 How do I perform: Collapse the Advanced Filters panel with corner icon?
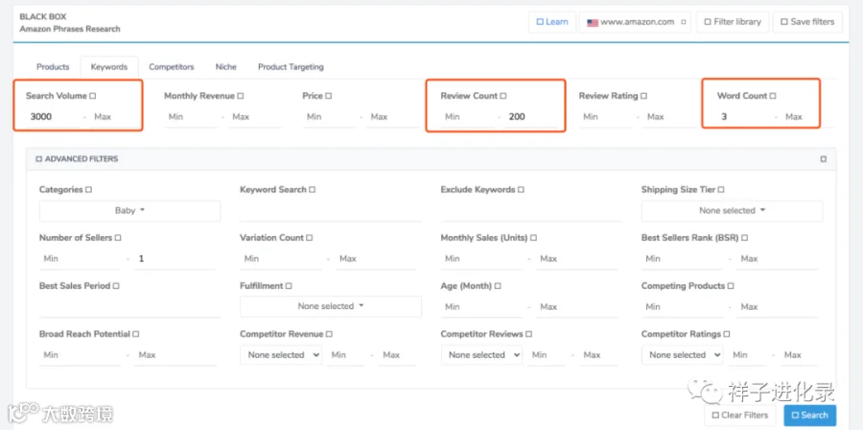[x=824, y=159]
